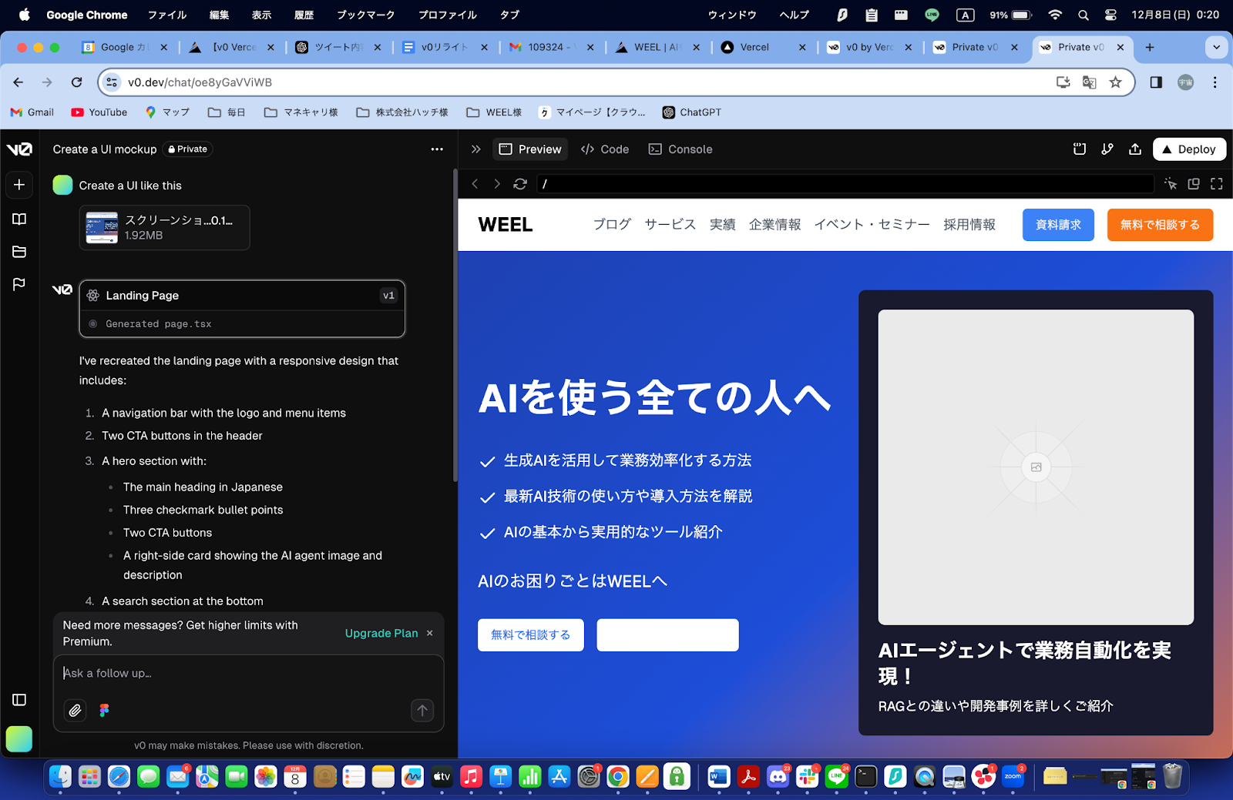Refresh the preview with reload icon
Screen dimensions: 1233x800
click(520, 184)
